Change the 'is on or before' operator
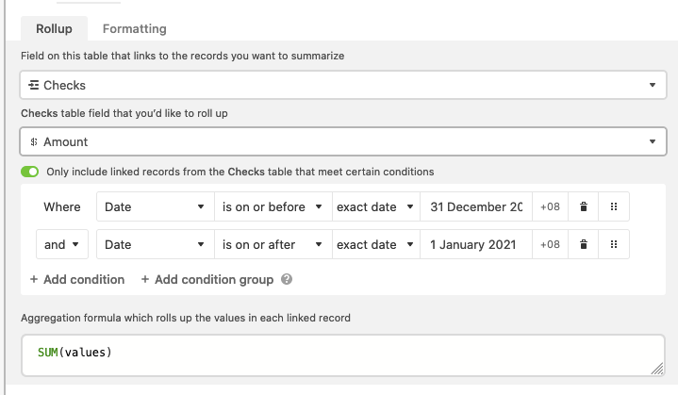Image resolution: width=678 pixels, height=395 pixels. coord(273,206)
